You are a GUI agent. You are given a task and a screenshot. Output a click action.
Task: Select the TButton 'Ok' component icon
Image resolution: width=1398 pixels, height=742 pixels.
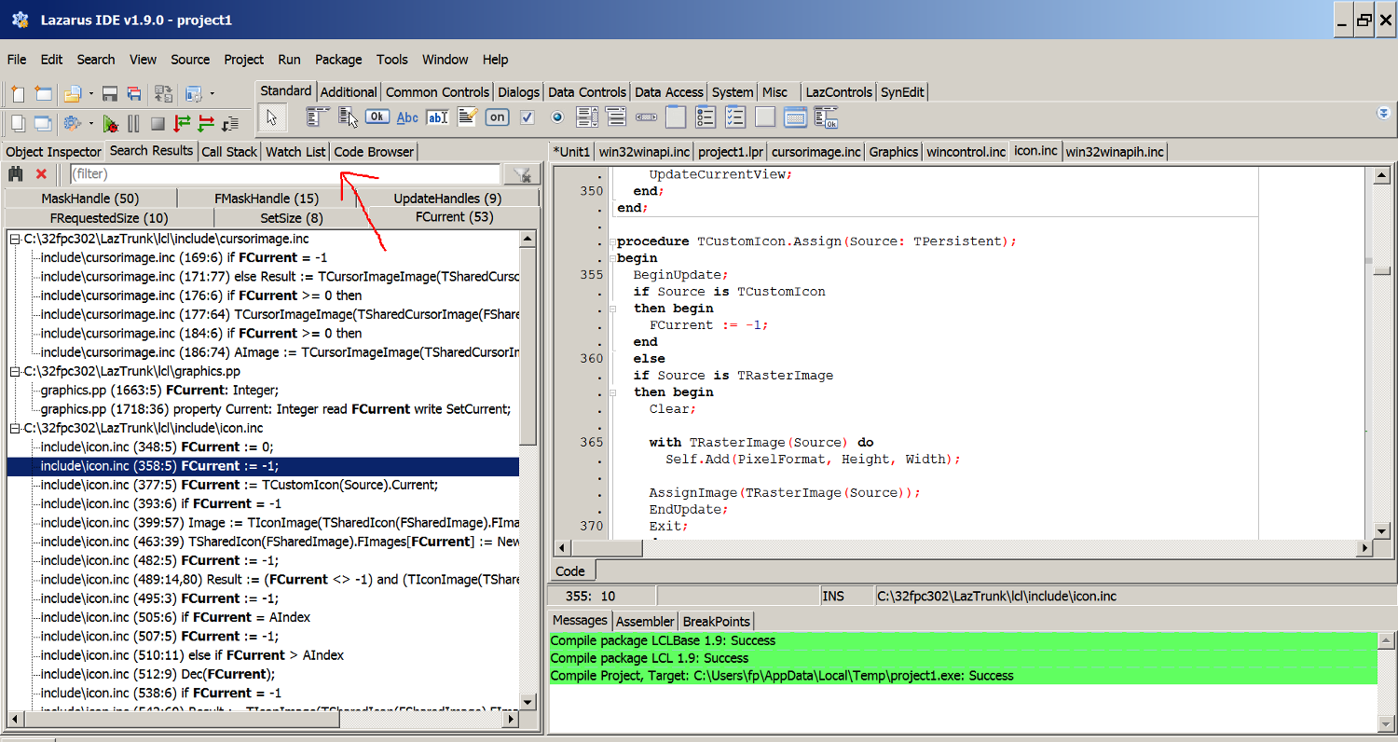(x=377, y=117)
